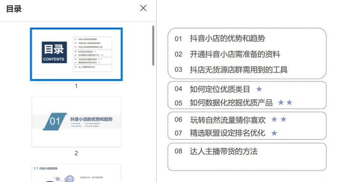Click item 02 开通抖音小店需准备的资料
This screenshot has height=182, width=344.
[227, 54]
